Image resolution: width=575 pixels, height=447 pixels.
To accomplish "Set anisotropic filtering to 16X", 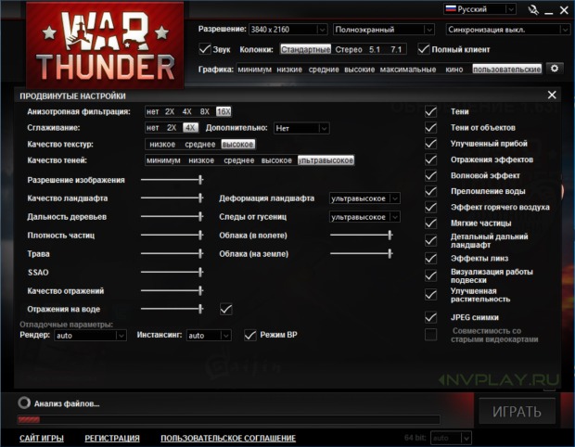I will (224, 111).
